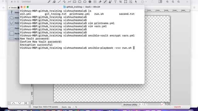Select the gray filled square tool
This screenshot has width=198, height=111.
coord(95,2)
